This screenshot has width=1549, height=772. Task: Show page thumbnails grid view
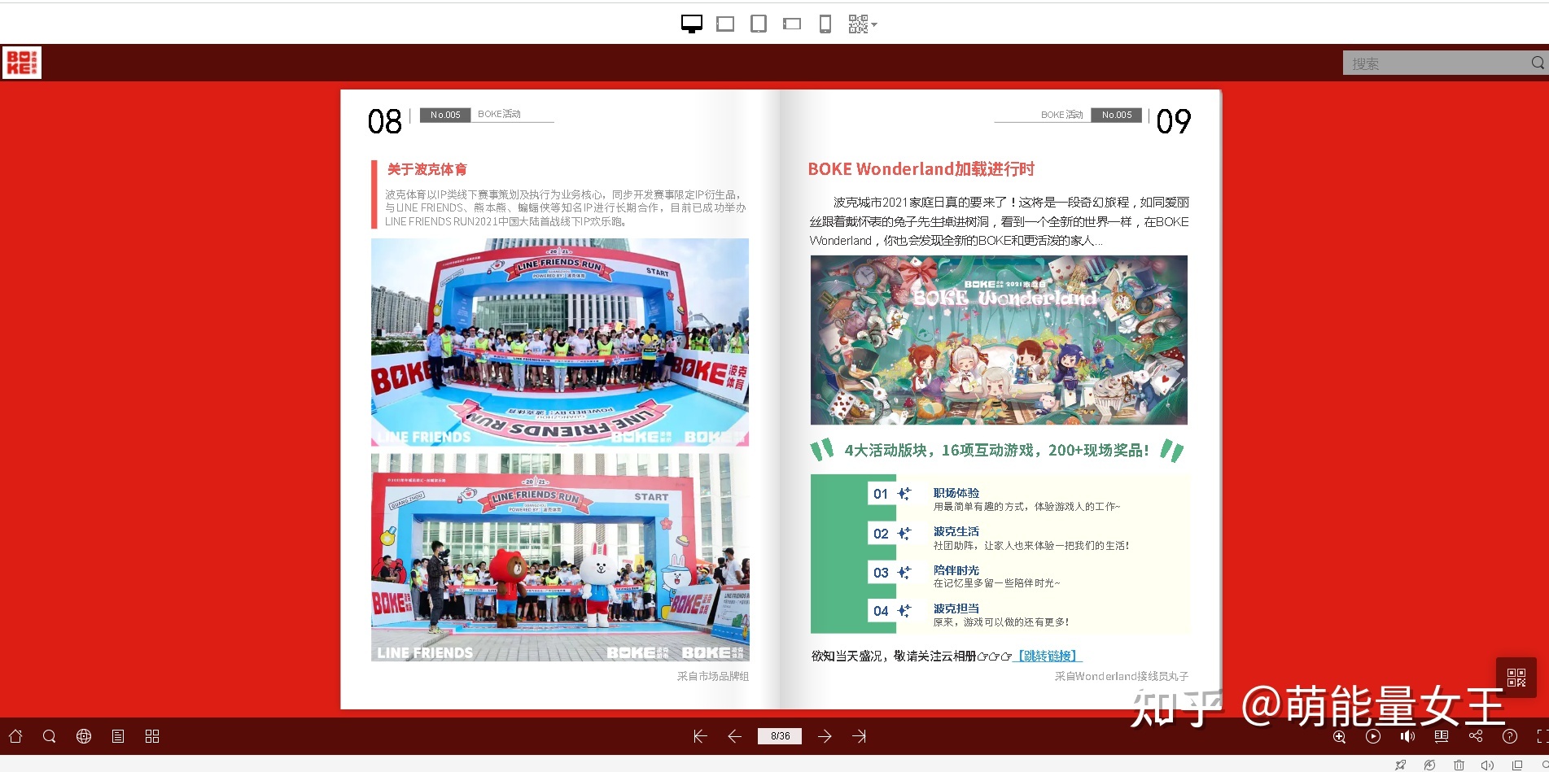click(152, 736)
